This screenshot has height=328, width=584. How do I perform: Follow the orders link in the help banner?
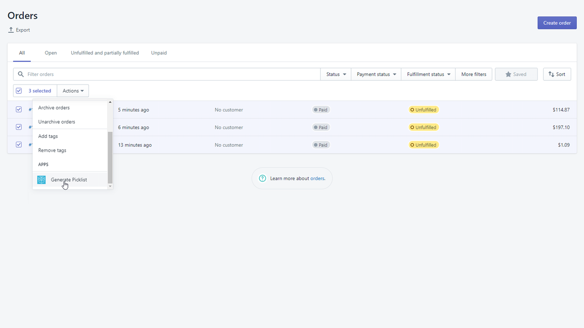[x=317, y=178]
